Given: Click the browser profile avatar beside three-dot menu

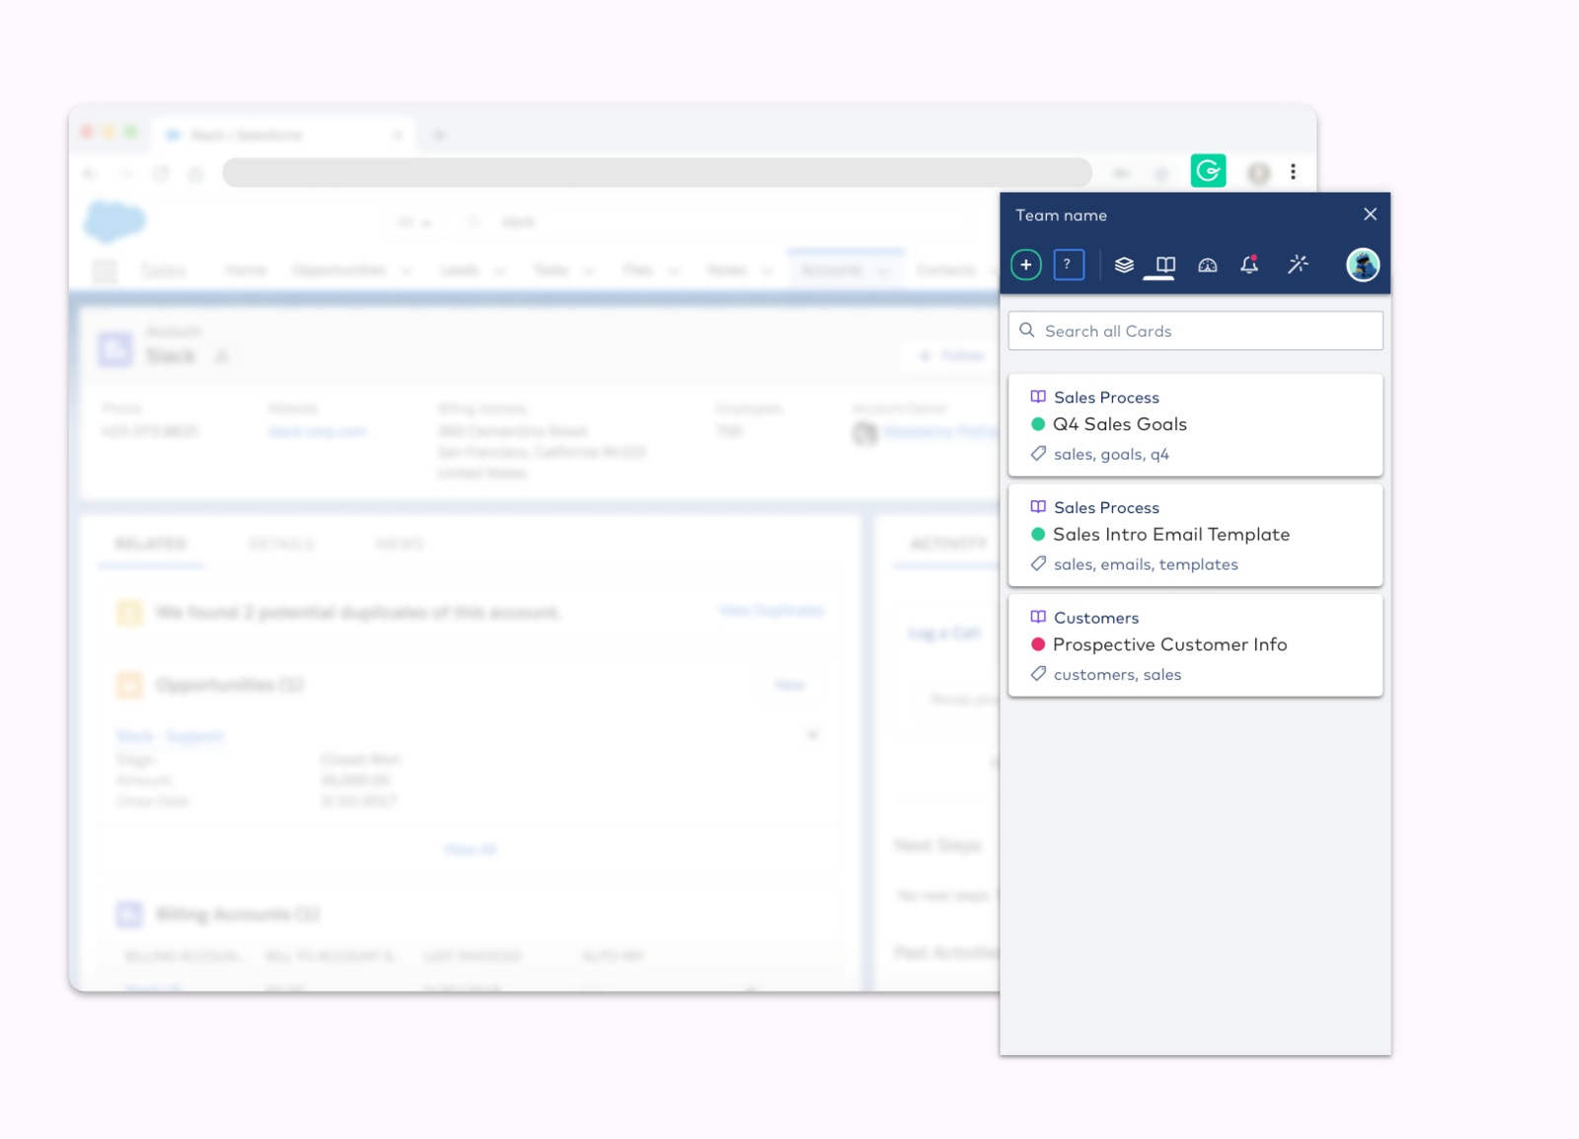Looking at the screenshot, I should click(1258, 173).
